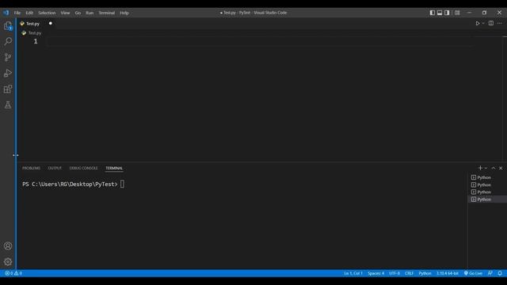Switch to the PROBLEMS panel tab

click(32, 168)
